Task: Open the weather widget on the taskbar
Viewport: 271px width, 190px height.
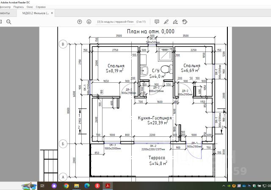Action: tap(29, 186)
